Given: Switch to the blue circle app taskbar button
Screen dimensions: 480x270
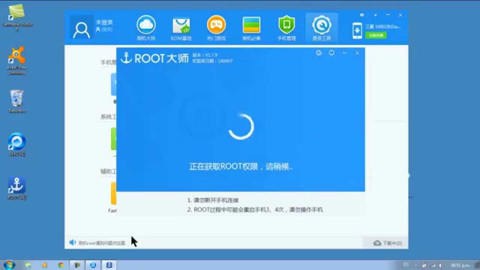Looking at the screenshot, I should point(93,265).
